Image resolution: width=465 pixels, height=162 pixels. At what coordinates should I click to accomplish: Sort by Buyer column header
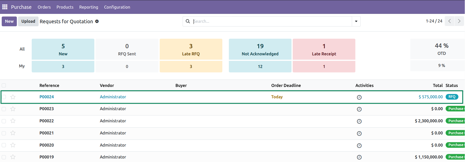(x=181, y=85)
